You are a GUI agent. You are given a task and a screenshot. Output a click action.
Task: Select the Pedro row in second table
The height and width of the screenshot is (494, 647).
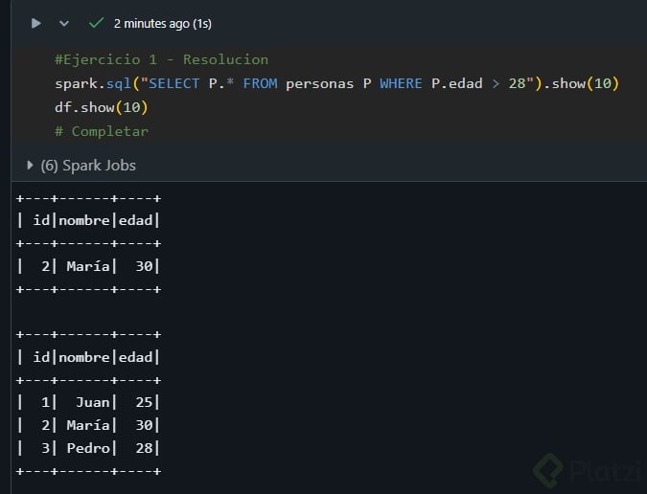pyautogui.click(x=88, y=448)
